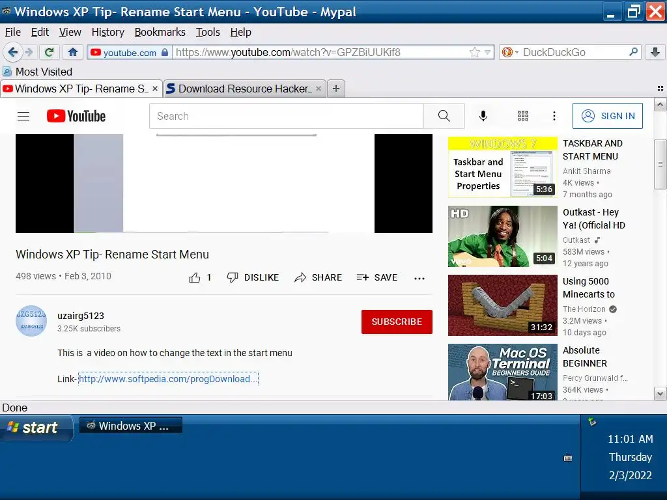Click the red SUBSCRIBE button

point(397,322)
